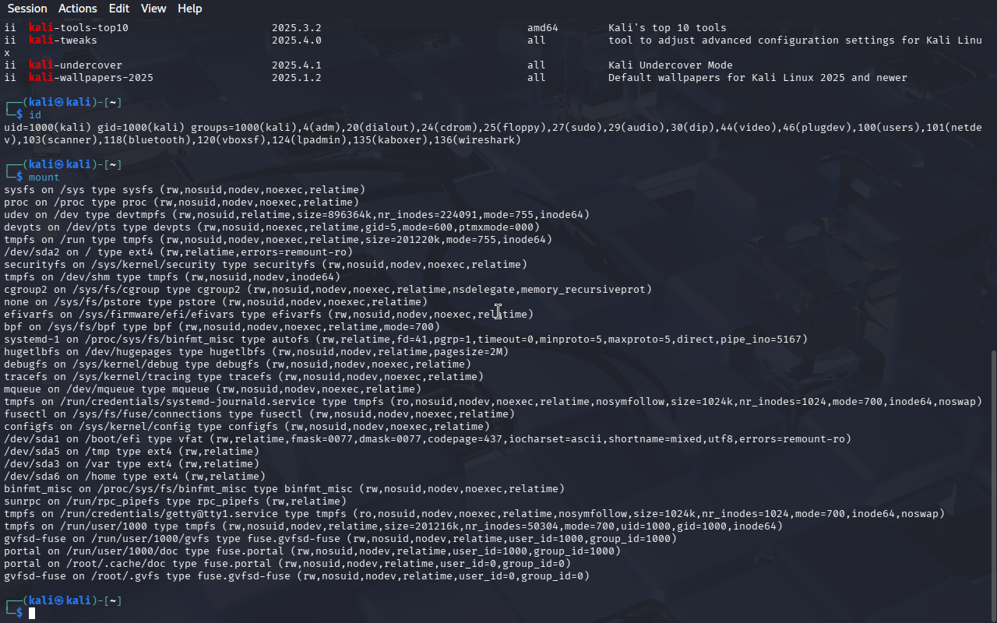The height and width of the screenshot is (623, 997).
Task: Click the 'kali-tools-top10' package name
Action: coord(79,28)
